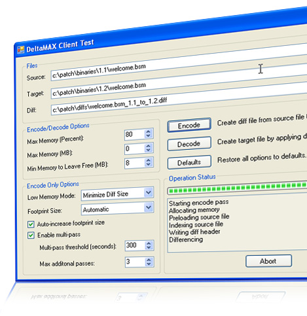The height and width of the screenshot is (316, 307).
Task: Increase Min Memory to Leave Free value
Action: click(x=149, y=160)
